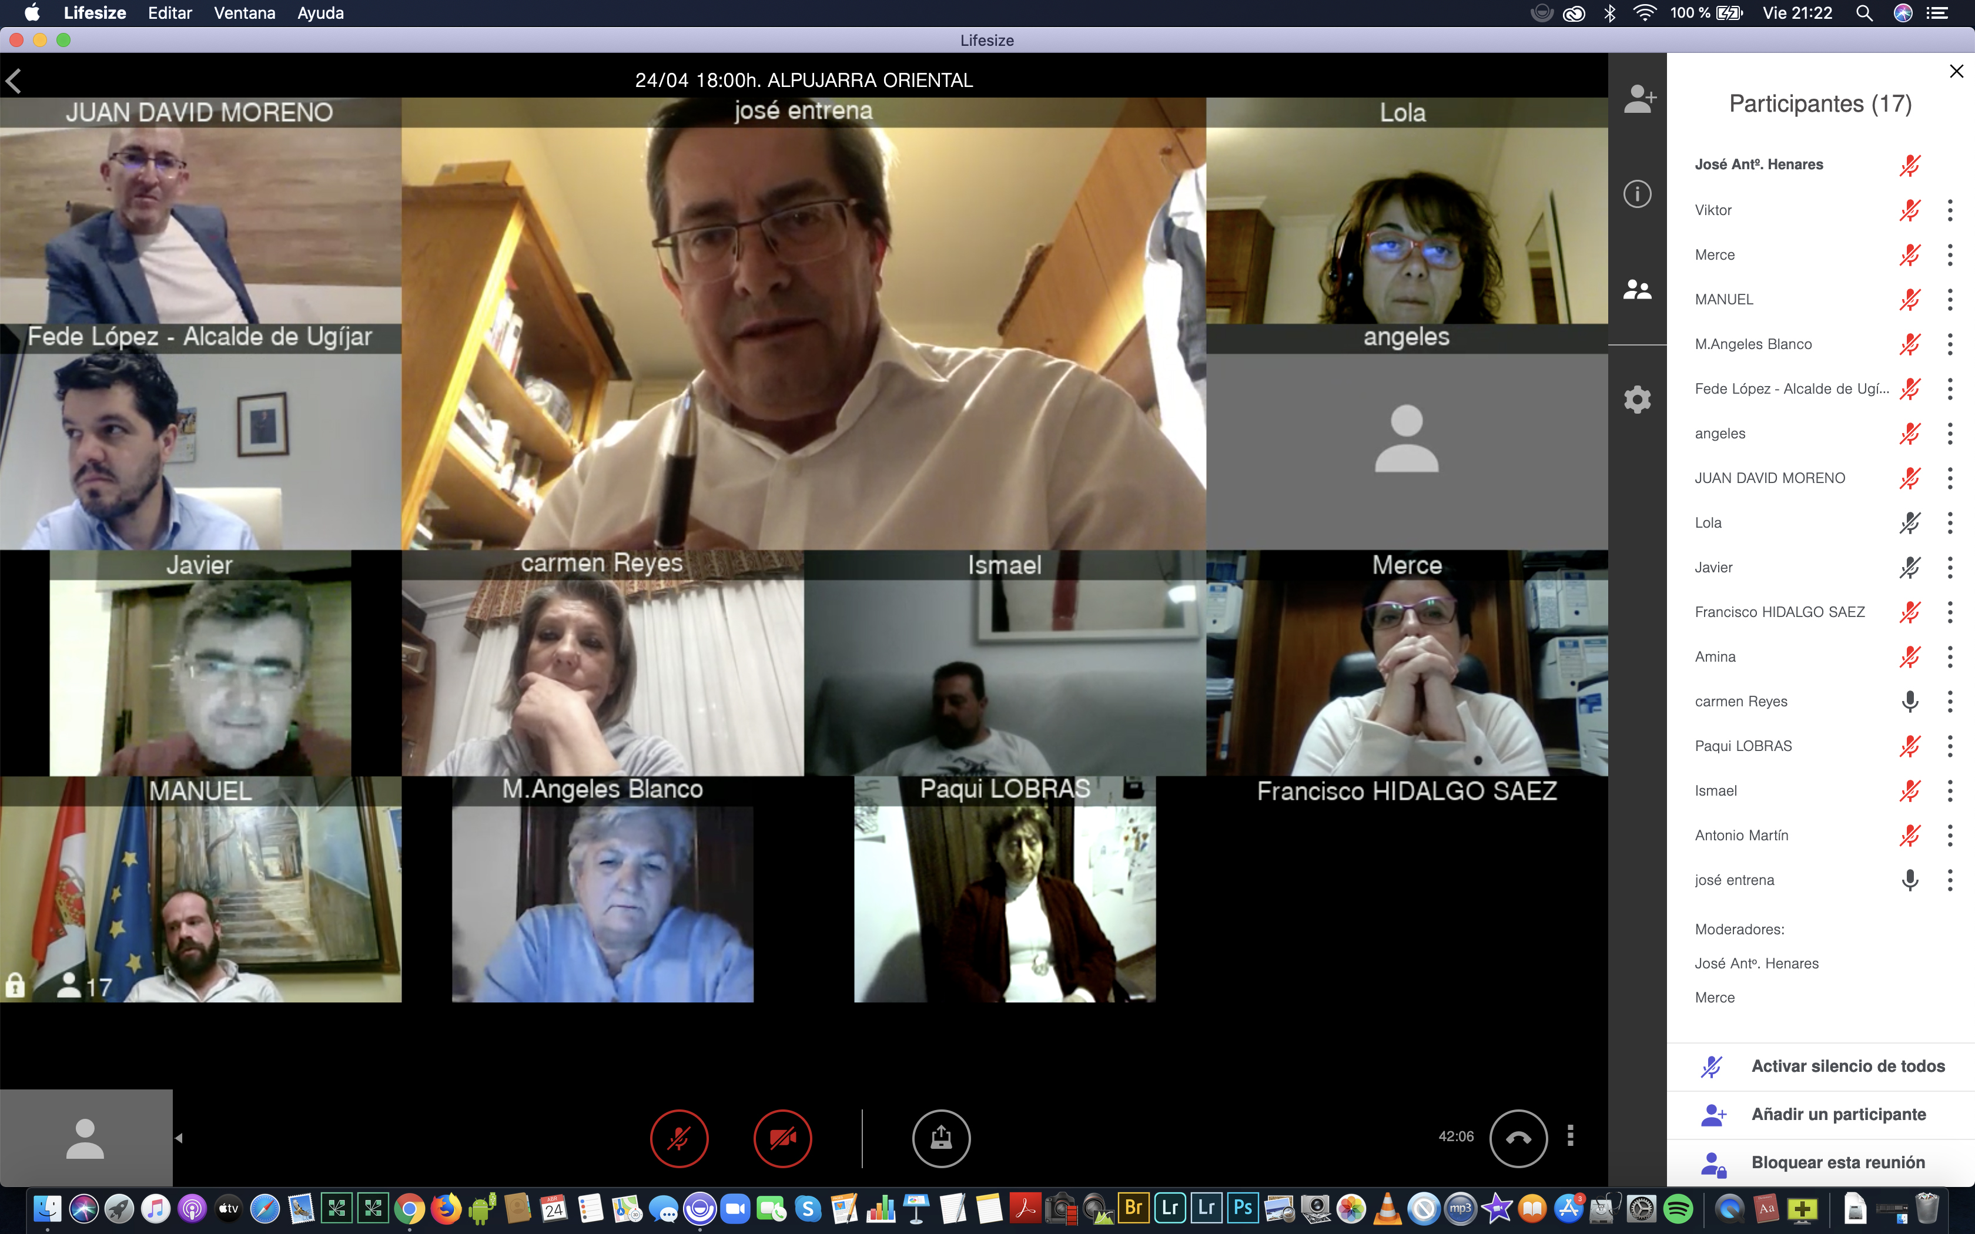
Task: Open options menu for Lola
Action: tap(1950, 523)
